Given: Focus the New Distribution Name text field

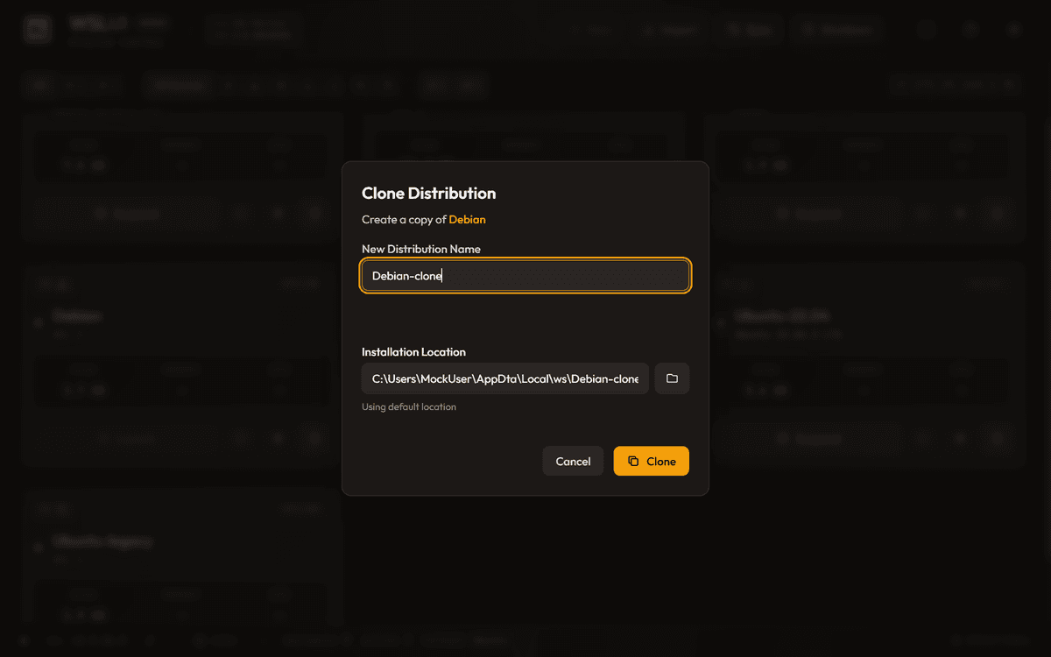Looking at the screenshot, I should 525,276.
